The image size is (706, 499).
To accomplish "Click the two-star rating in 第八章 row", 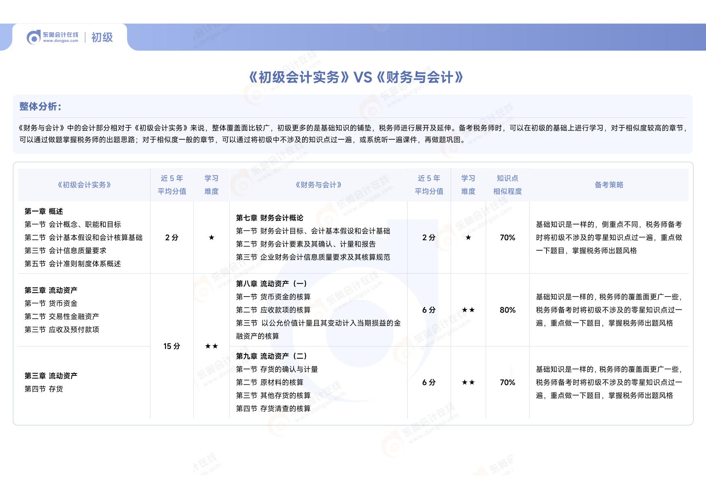I will coord(468,310).
